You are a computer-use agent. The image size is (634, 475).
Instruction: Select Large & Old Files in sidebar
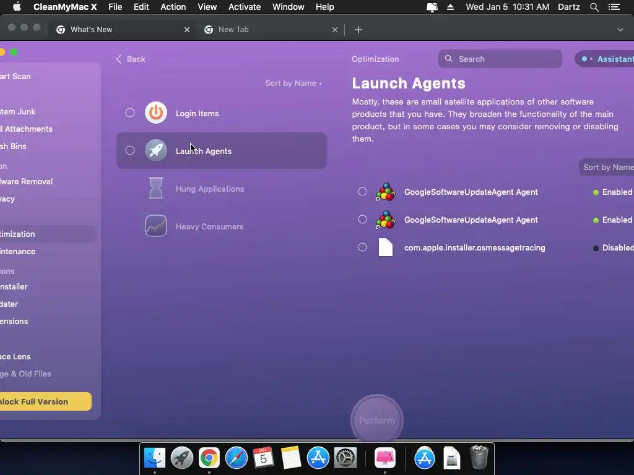(x=25, y=374)
